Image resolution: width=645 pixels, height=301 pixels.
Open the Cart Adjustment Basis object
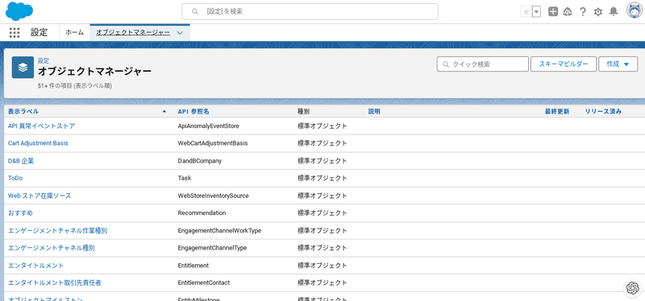click(38, 143)
